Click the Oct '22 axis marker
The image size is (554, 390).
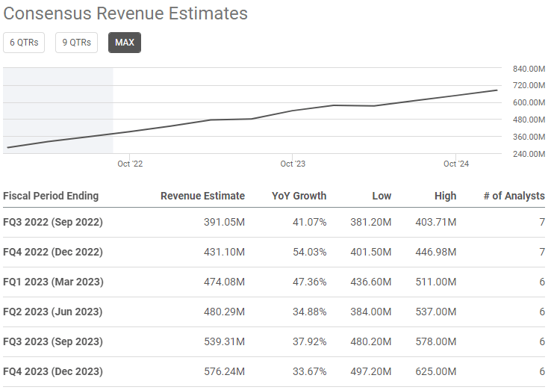[x=130, y=164]
